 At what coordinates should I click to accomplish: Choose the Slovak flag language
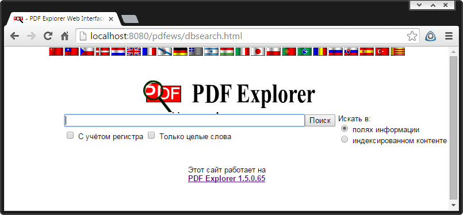351,51
